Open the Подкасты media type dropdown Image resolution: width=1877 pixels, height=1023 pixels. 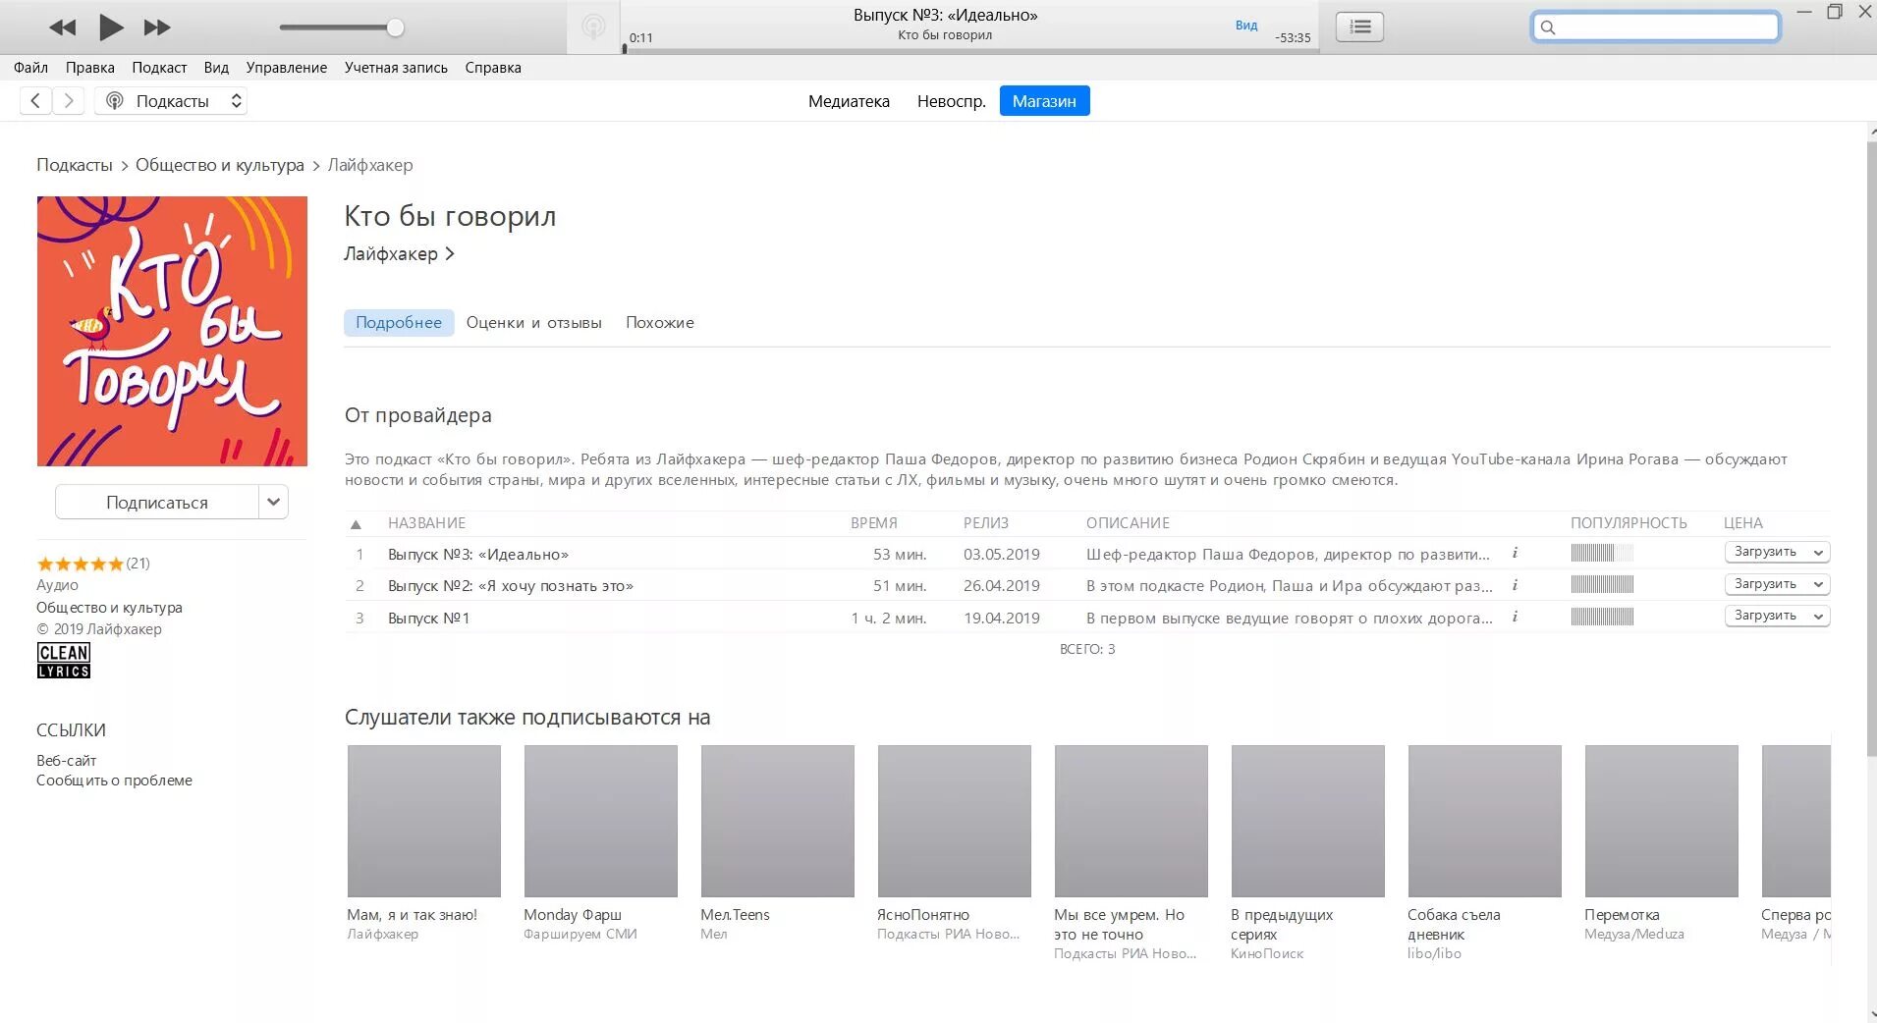click(171, 100)
